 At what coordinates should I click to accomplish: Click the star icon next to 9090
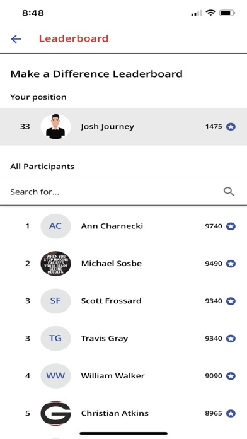point(231,376)
